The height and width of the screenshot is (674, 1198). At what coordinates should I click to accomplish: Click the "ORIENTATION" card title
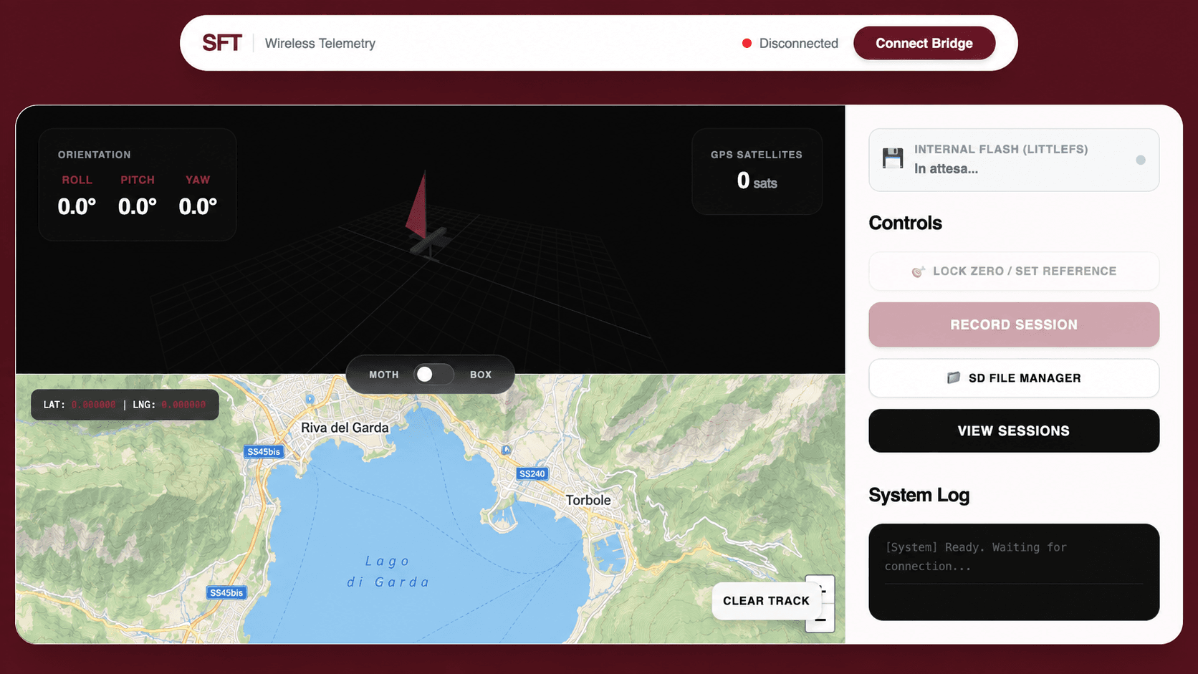[95, 155]
